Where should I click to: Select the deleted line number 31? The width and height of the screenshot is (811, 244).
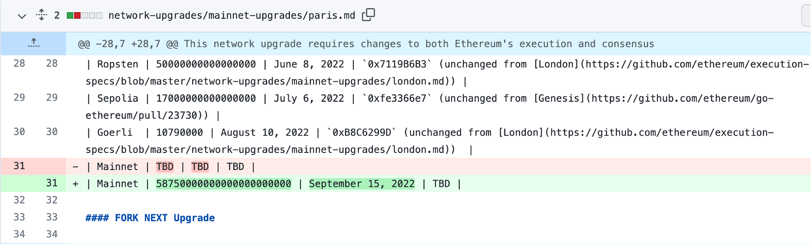pyautogui.click(x=19, y=166)
